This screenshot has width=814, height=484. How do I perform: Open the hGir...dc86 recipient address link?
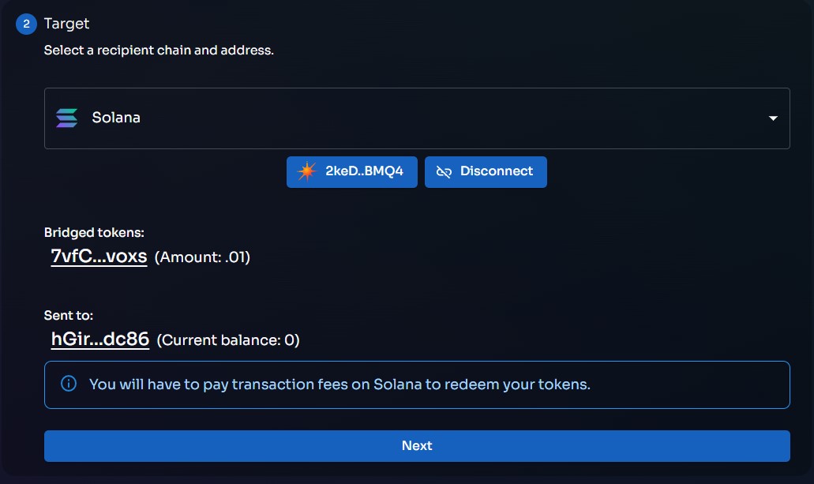(x=99, y=340)
